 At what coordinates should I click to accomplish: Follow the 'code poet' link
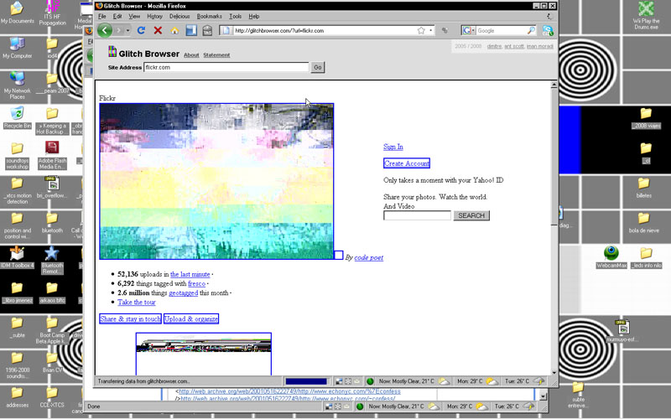click(x=368, y=257)
